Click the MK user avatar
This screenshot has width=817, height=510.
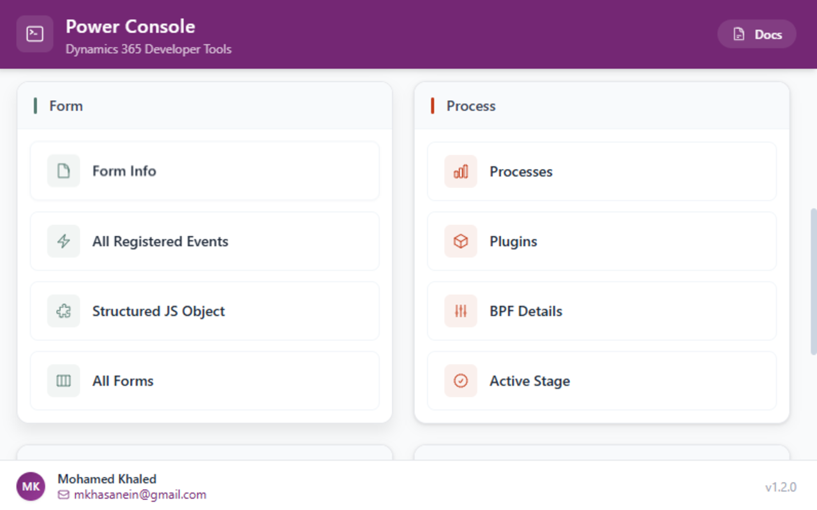tap(31, 487)
